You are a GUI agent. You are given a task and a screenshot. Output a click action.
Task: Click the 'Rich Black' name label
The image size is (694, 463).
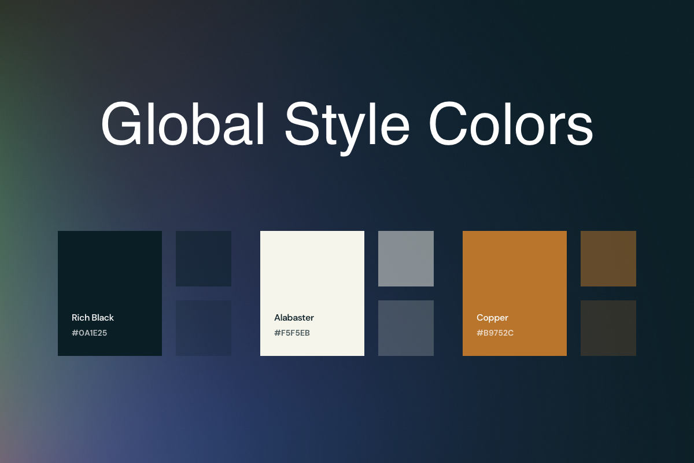93,318
